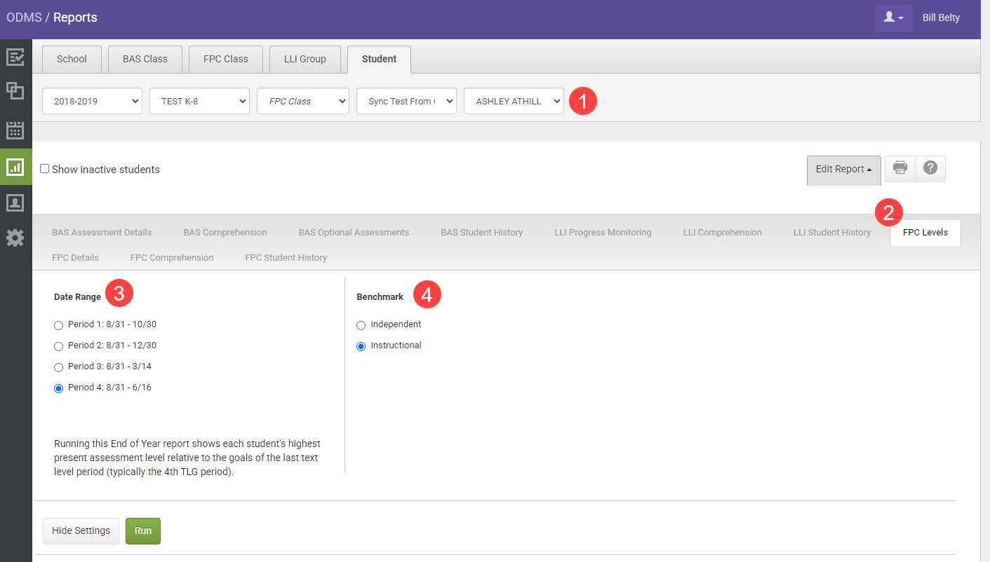
Task: Toggle Show inactive students checkbox
Action: click(45, 169)
